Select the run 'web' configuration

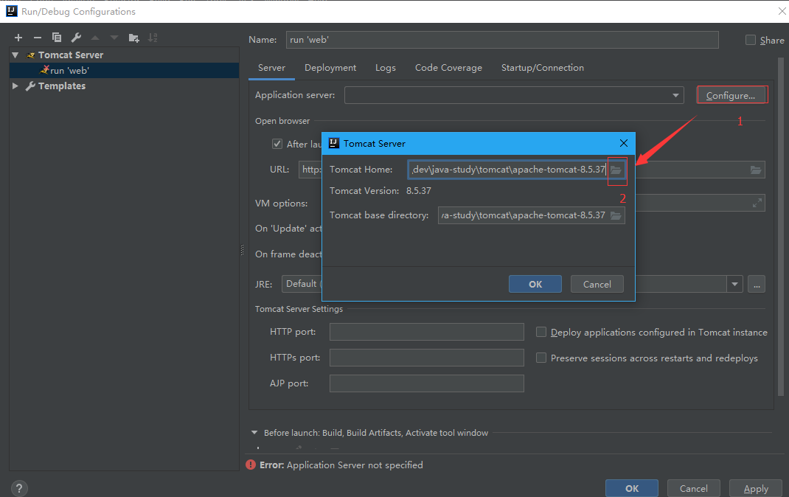[124, 71]
